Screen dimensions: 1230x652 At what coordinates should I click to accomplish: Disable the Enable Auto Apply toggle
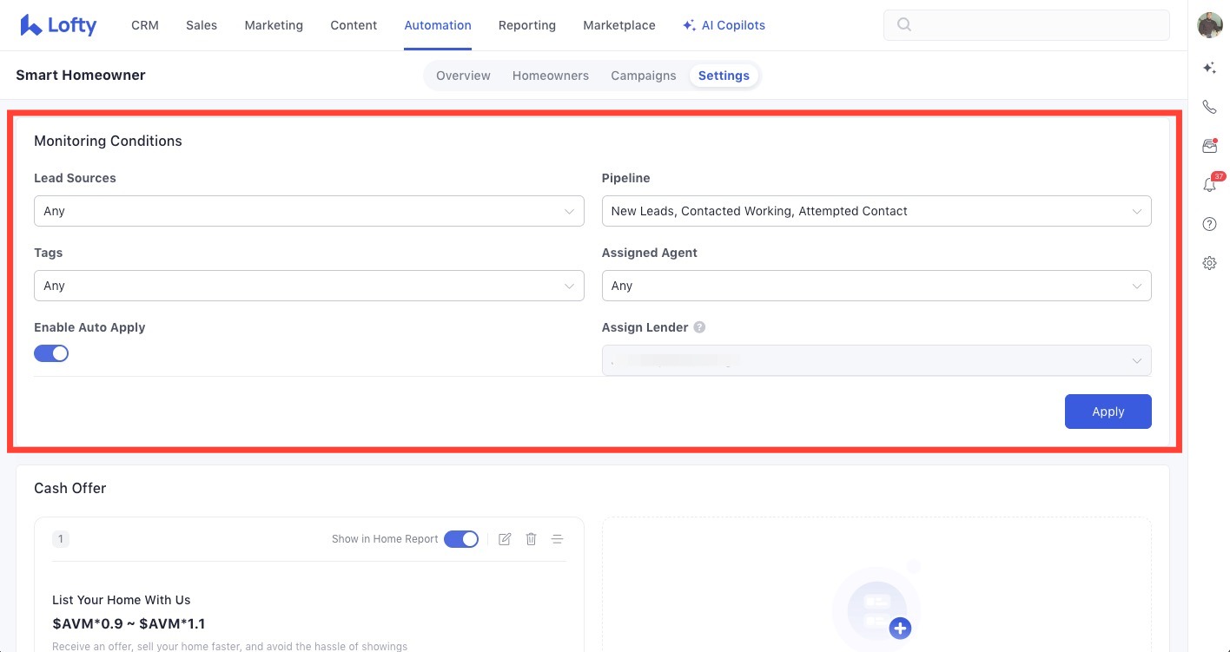click(x=51, y=353)
